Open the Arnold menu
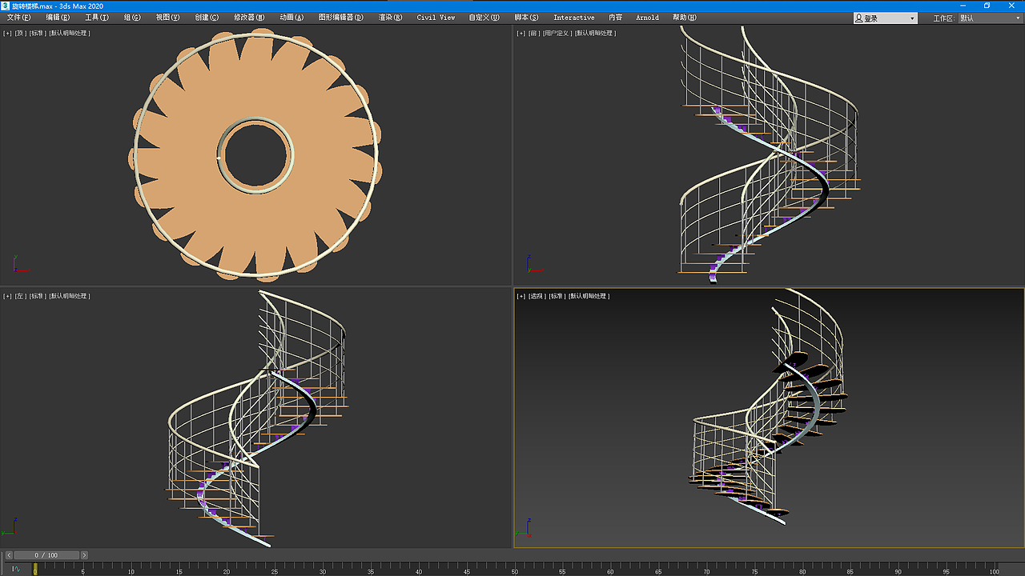 pos(648,18)
